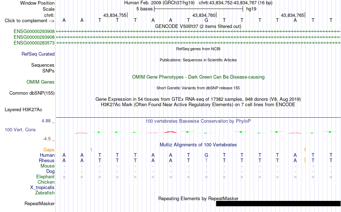
Task: Click the 'chr6:' base position label
Action: 50,15
